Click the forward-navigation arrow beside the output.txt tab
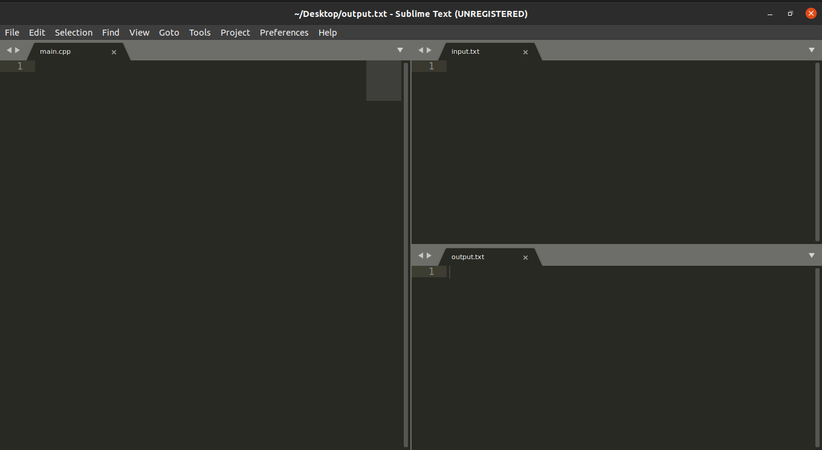The height and width of the screenshot is (450, 822). pyautogui.click(x=429, y=256)
